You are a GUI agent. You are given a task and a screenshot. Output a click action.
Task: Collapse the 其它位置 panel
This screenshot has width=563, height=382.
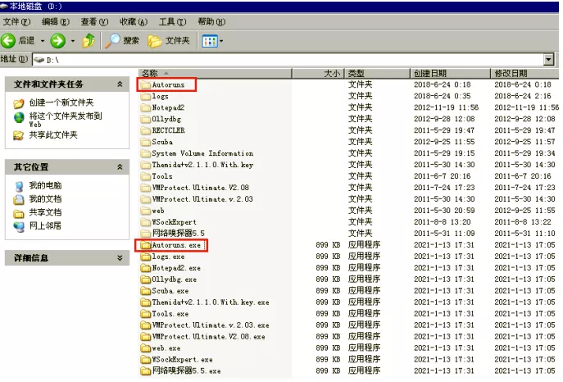click(x=120, y=167)
